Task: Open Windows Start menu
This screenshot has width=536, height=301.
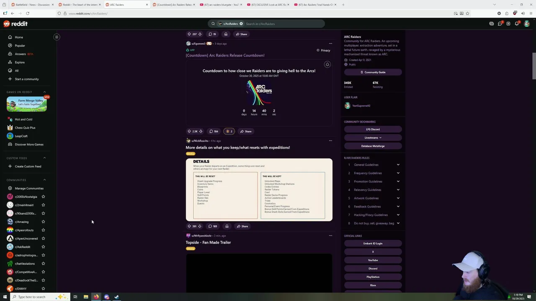Action: (x=5, y=297)
